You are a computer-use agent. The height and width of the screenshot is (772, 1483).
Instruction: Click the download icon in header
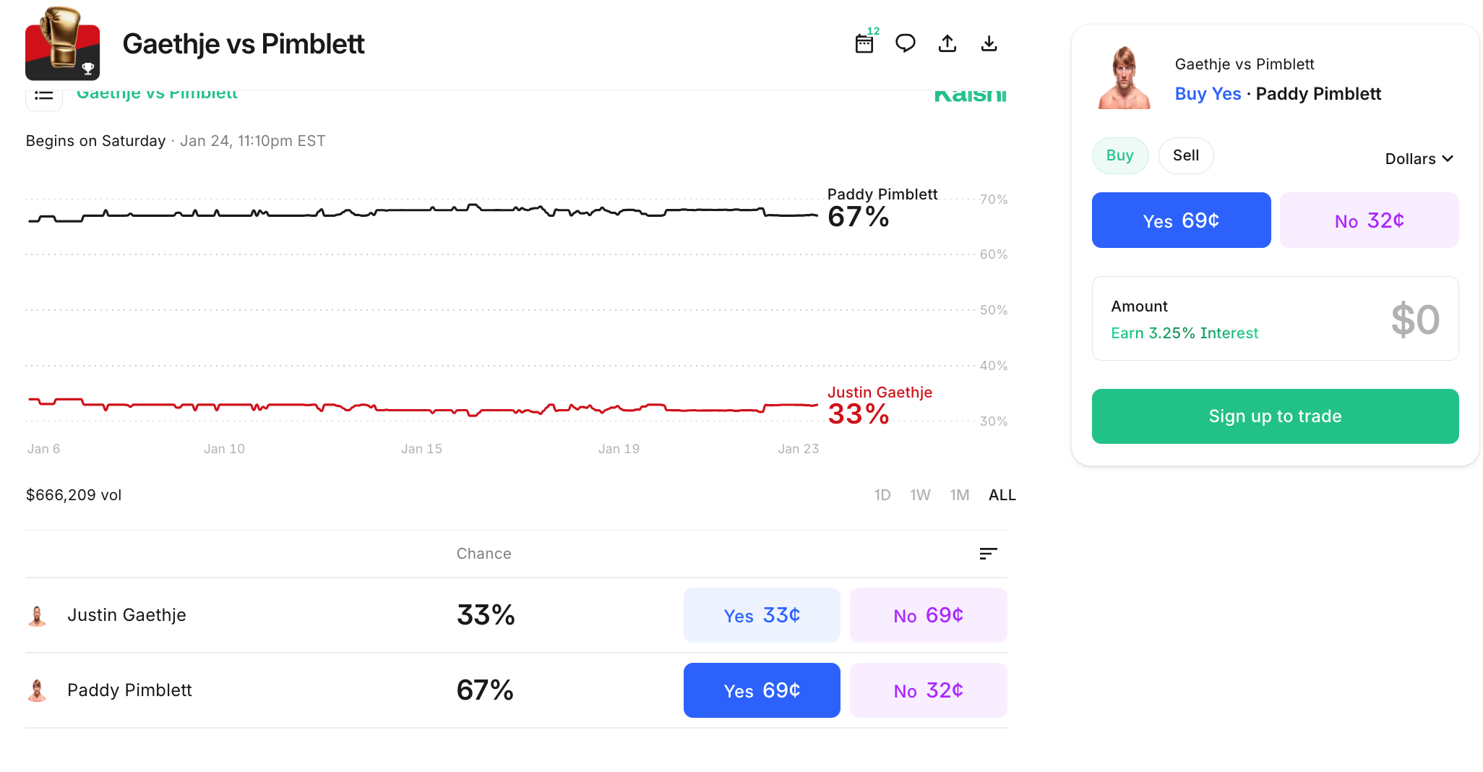(989, 43)
